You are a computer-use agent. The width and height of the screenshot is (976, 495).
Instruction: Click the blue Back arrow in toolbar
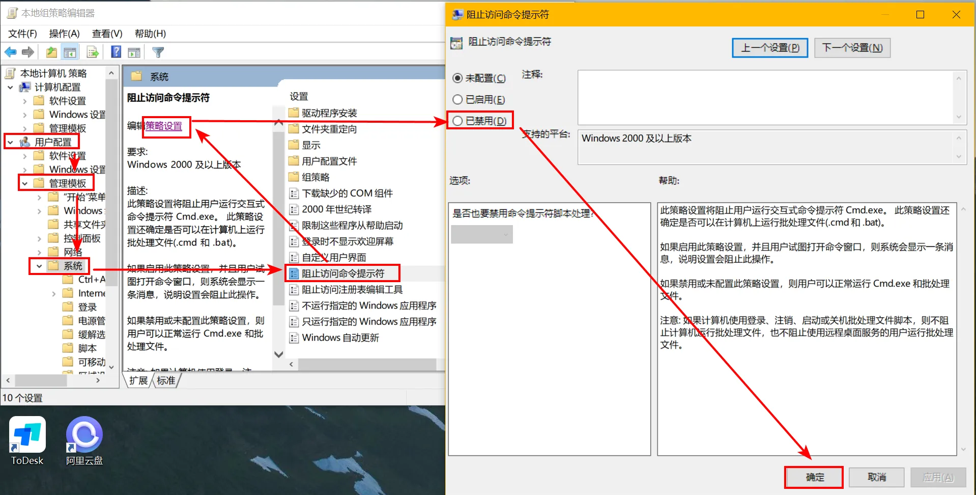pos(10,52)
